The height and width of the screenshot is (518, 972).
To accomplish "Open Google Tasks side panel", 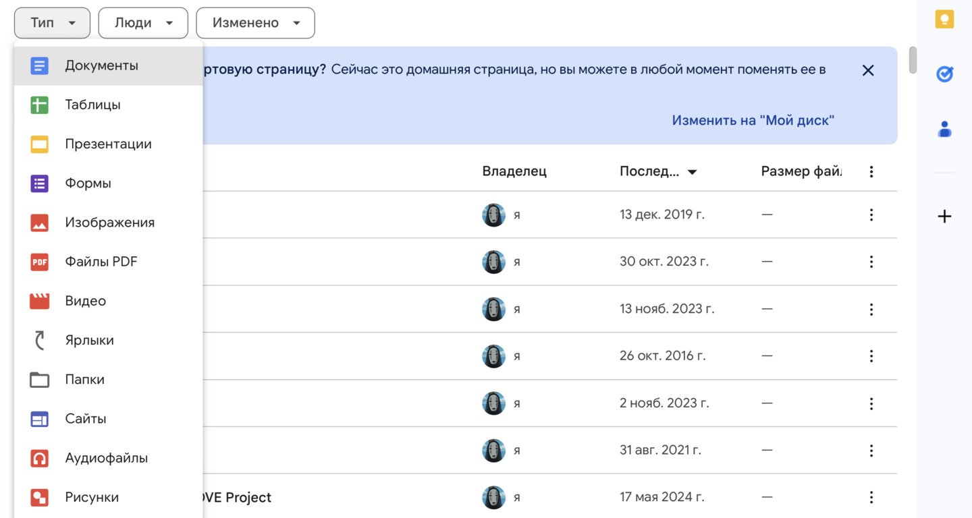I will (944, 74).
